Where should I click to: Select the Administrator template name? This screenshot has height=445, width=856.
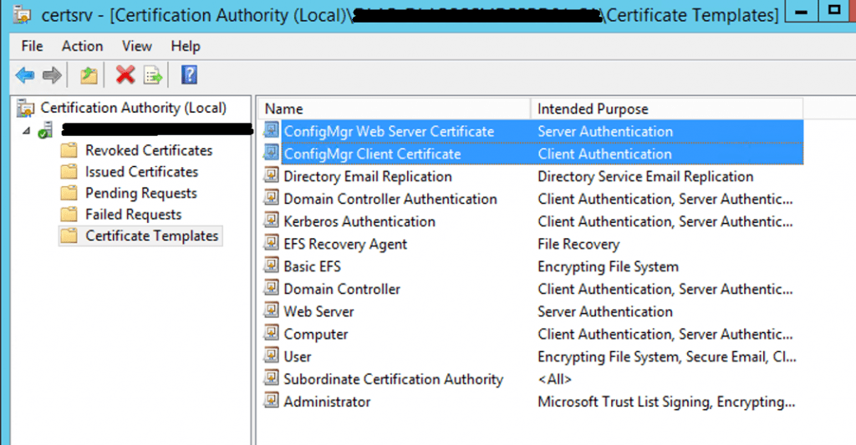pos(327,402)
